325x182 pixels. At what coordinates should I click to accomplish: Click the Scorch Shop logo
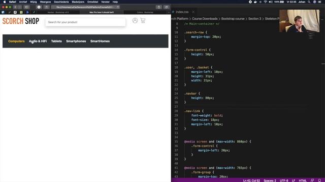pos(21,21)
